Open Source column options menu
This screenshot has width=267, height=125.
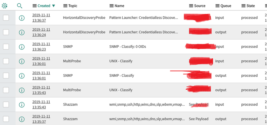pos(191,6)
